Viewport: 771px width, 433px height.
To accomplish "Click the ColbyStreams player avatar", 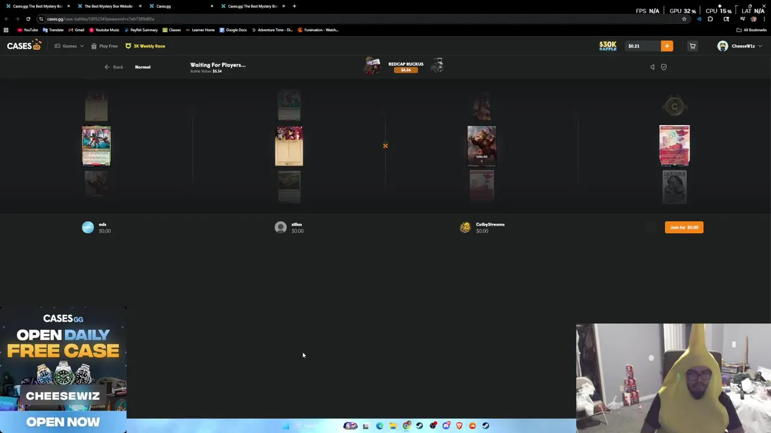I will (x=465, y=227).
